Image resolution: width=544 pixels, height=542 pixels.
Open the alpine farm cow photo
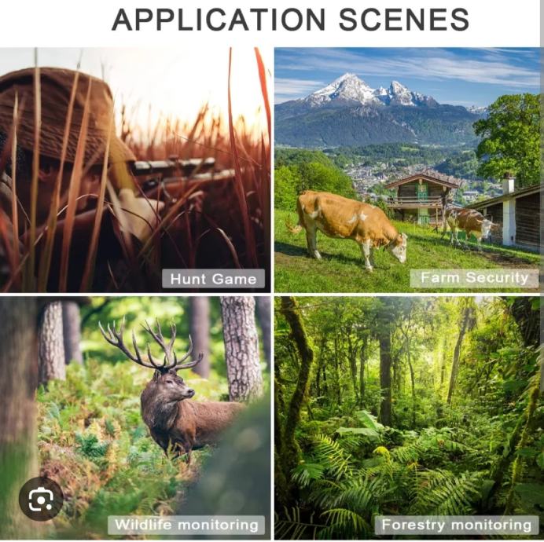pyautogui.click(x=407, y=170)
